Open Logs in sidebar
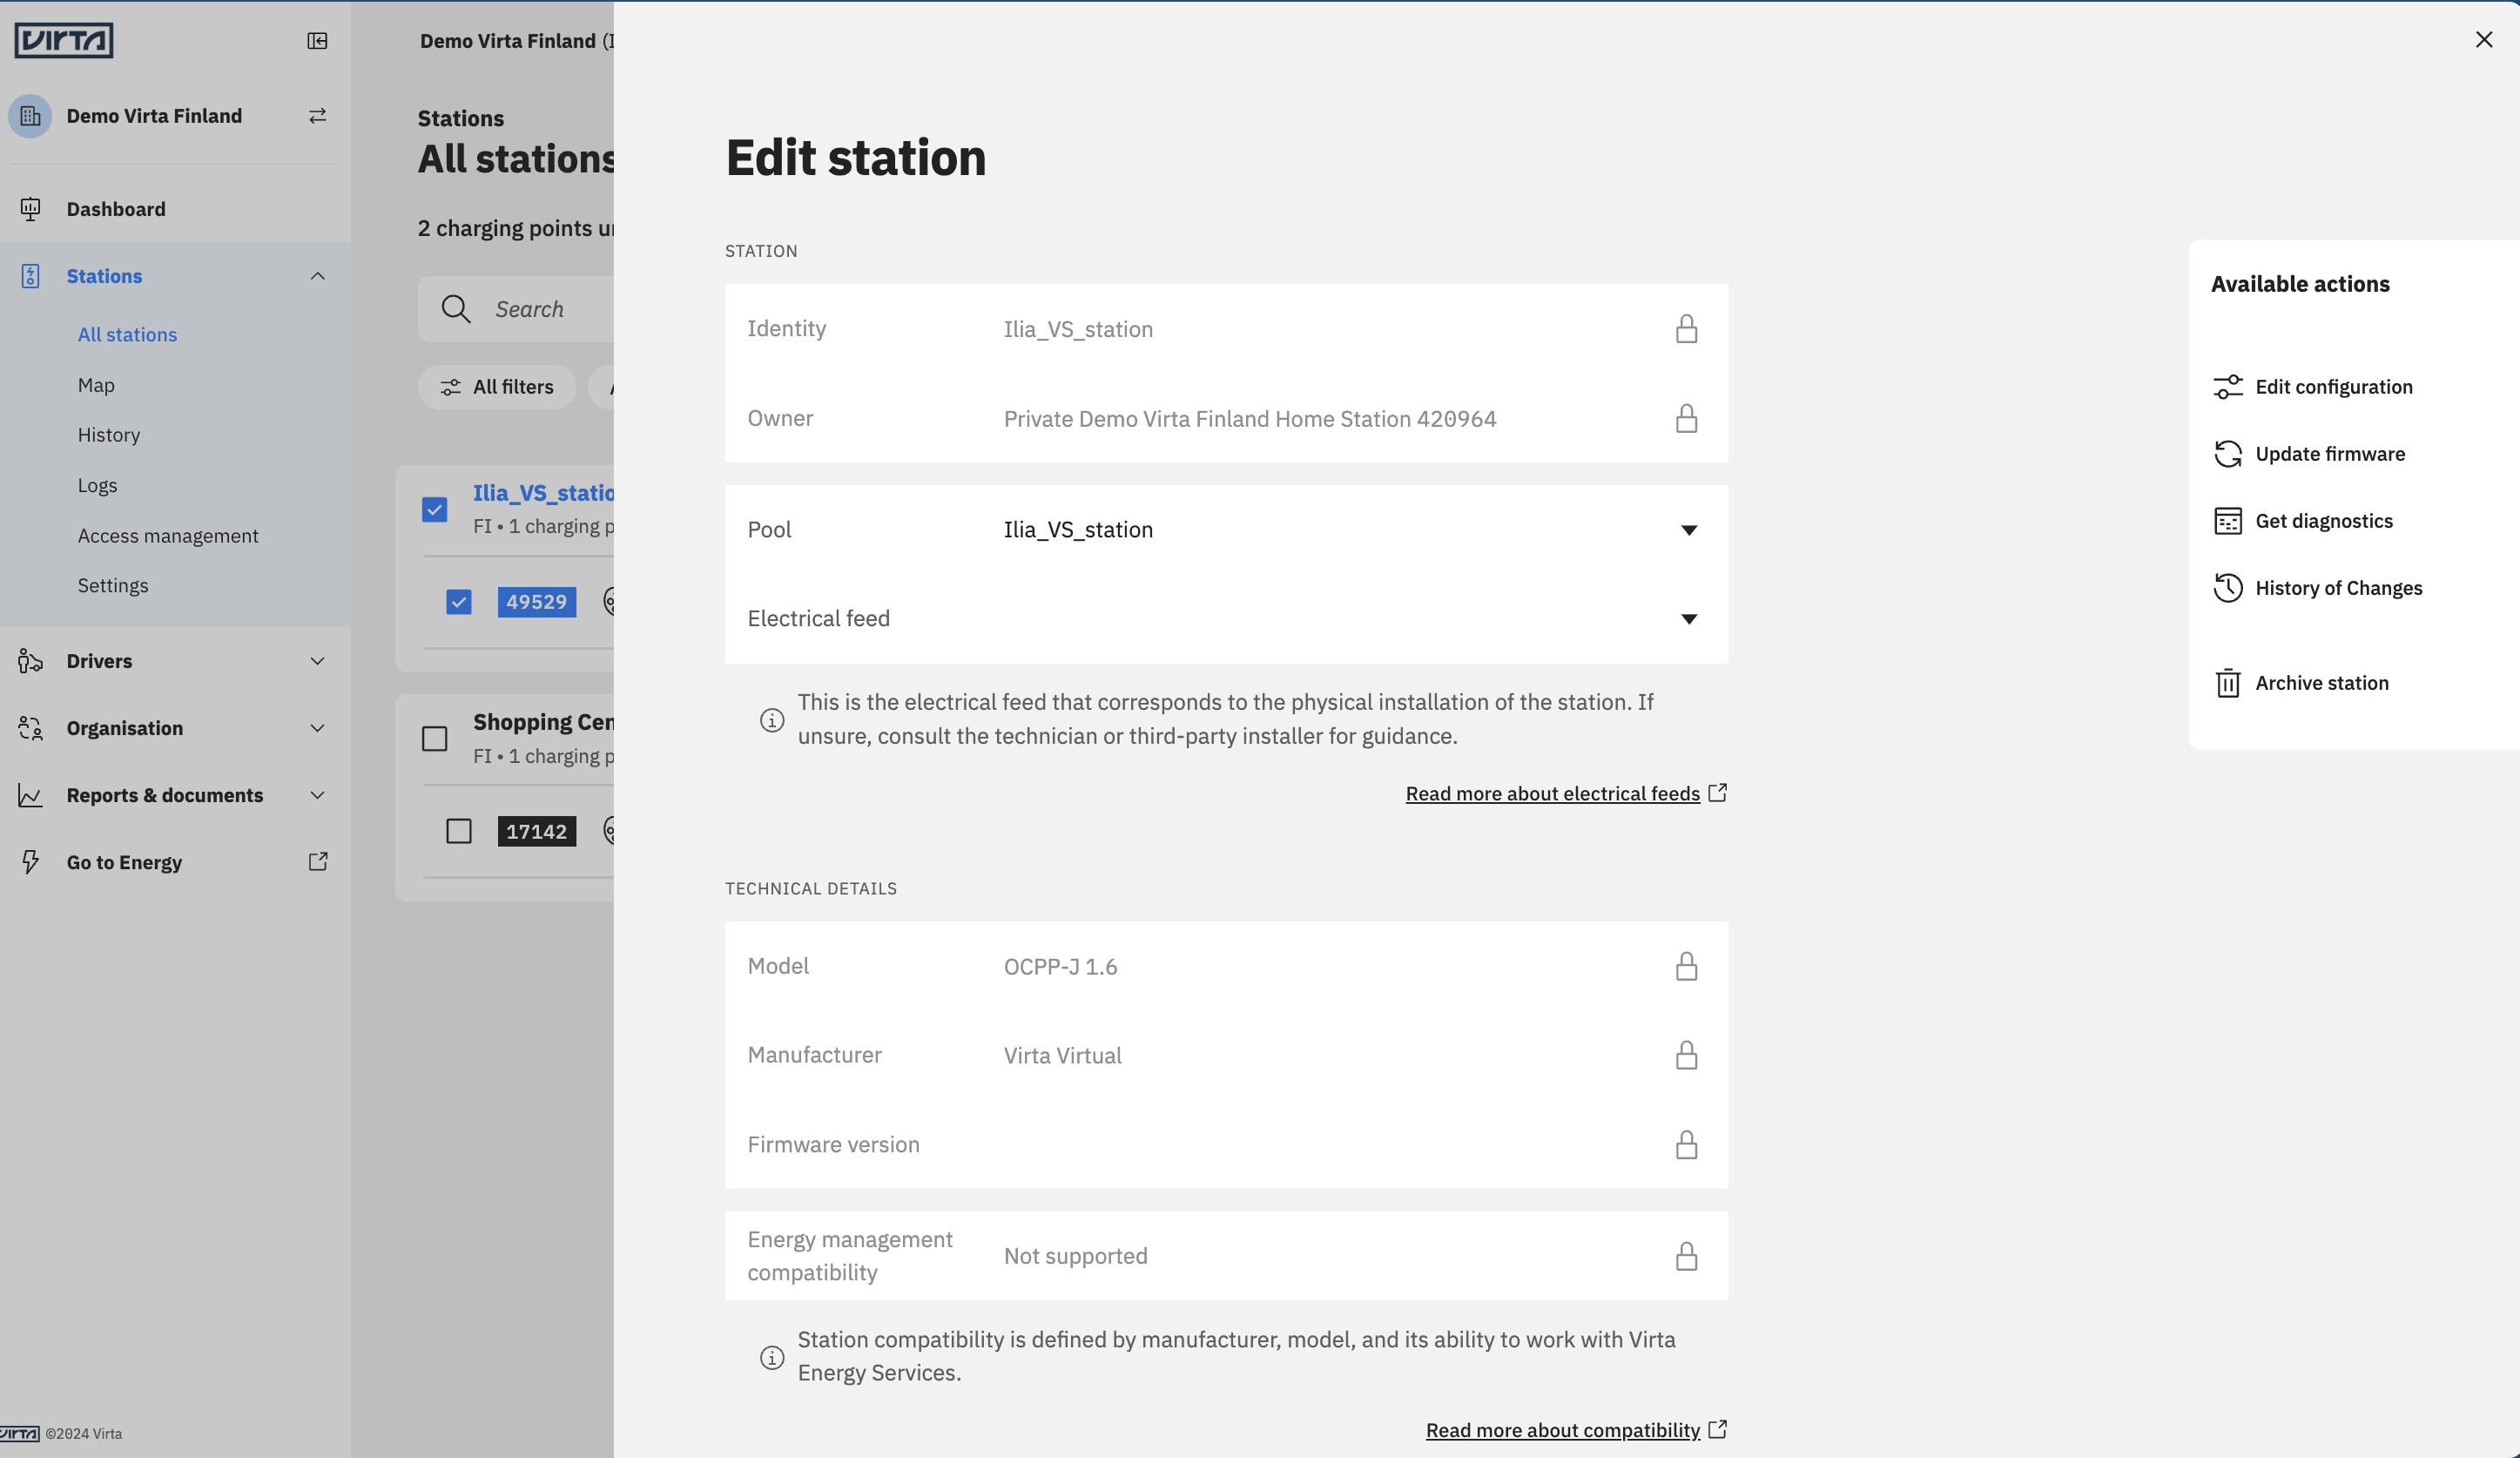The width and height of the screenshot is (2520, 1458). (97, 485)
